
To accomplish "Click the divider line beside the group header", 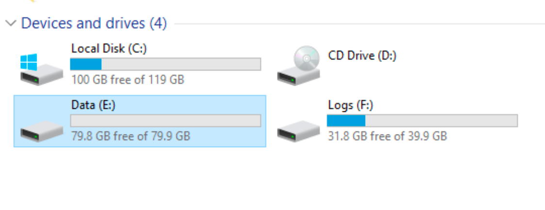I will tap(359, 24).
